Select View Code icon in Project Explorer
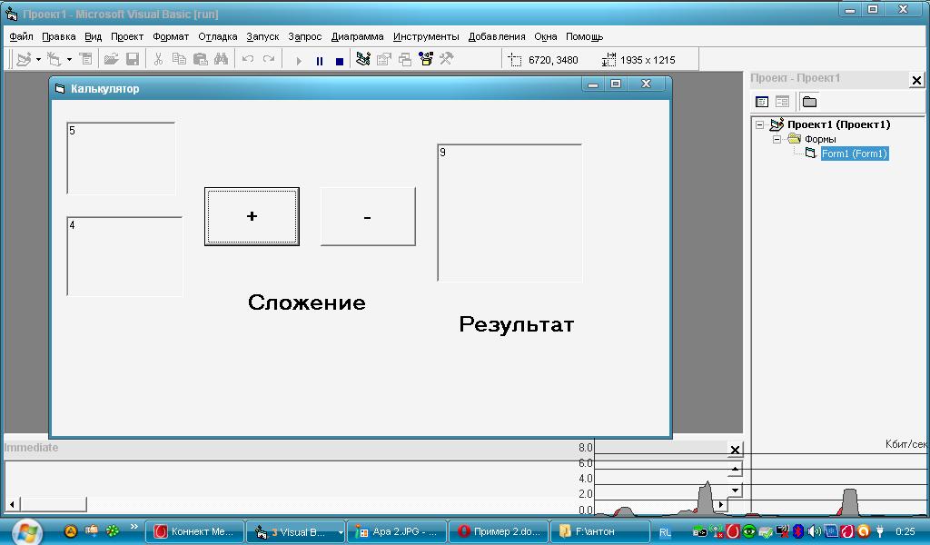930x545 pixels. click(x=762, y=101)
